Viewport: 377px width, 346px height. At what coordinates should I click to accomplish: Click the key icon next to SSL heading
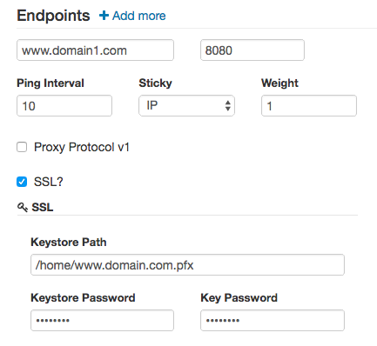(23, 207)
